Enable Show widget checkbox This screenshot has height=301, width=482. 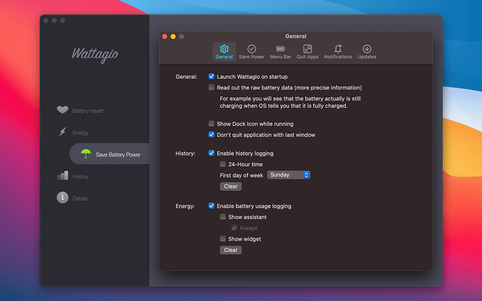click(x=223, y=239)
